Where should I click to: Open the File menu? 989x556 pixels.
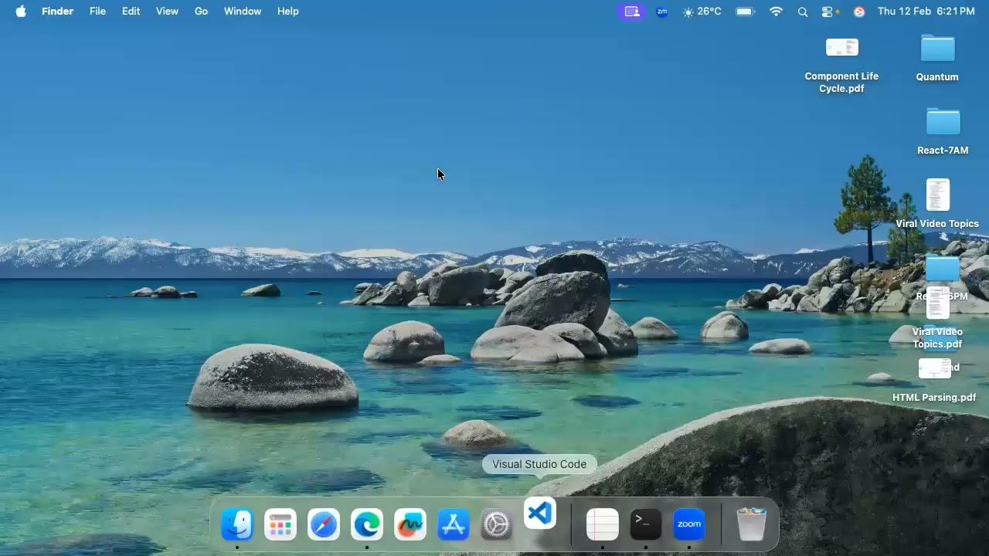click(97, 12)
